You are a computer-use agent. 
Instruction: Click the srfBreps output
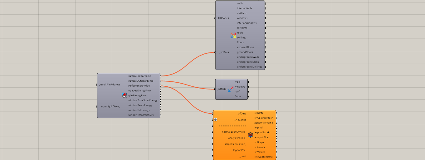(259, 142)
